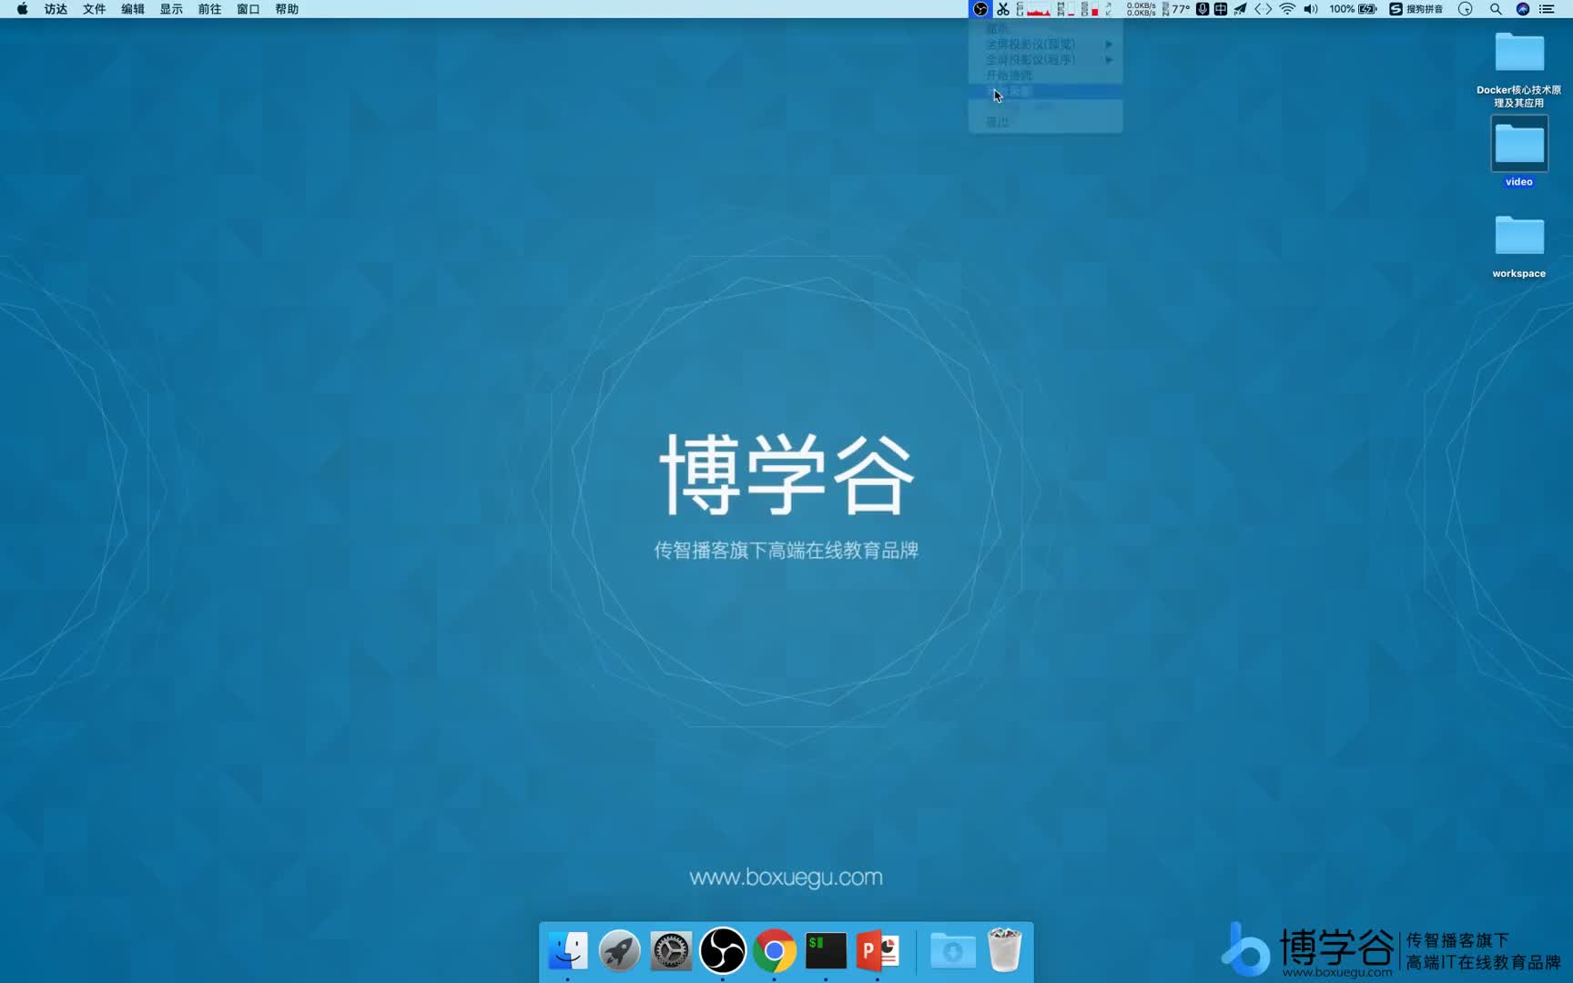The image size is (1573, 983).
Task: Open the network speed 0.0KB/s indicator
Action: coord(1141,9)
